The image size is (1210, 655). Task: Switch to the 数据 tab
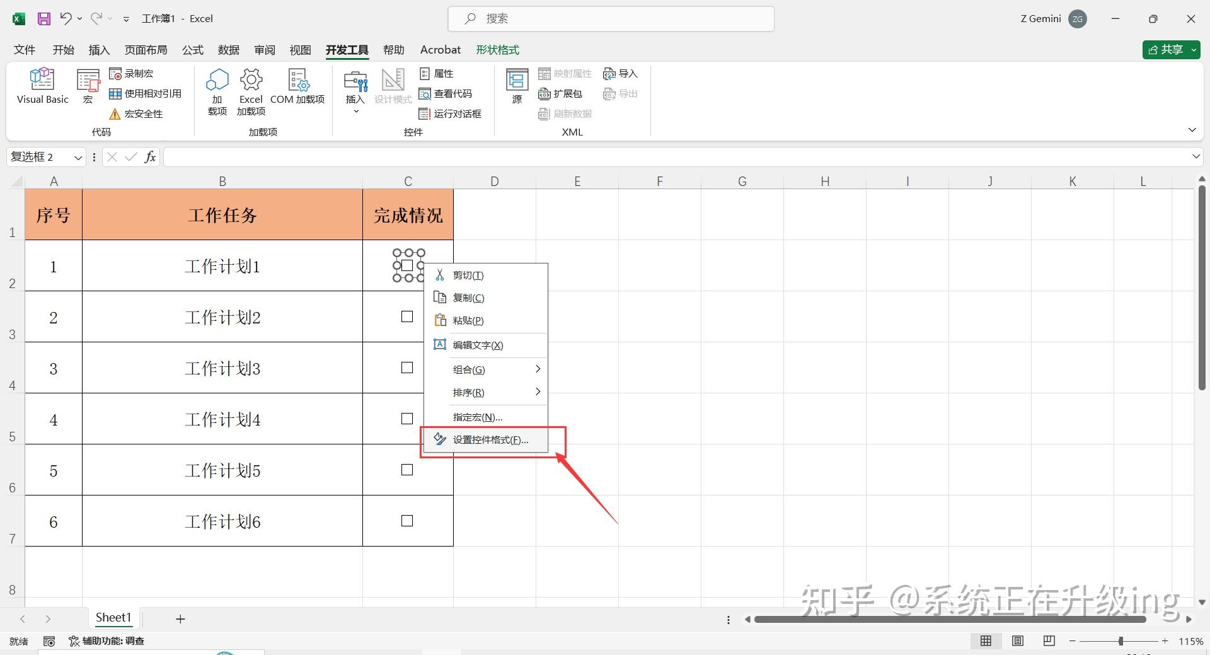click(229, 50)
